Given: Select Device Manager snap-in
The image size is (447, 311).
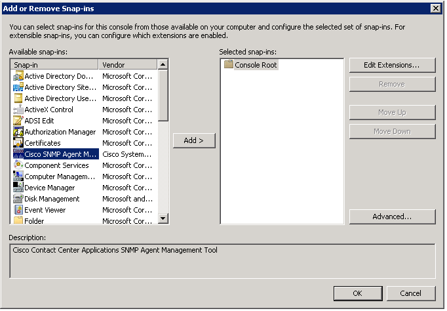Looking at the screenshot, I should [50, 188].
